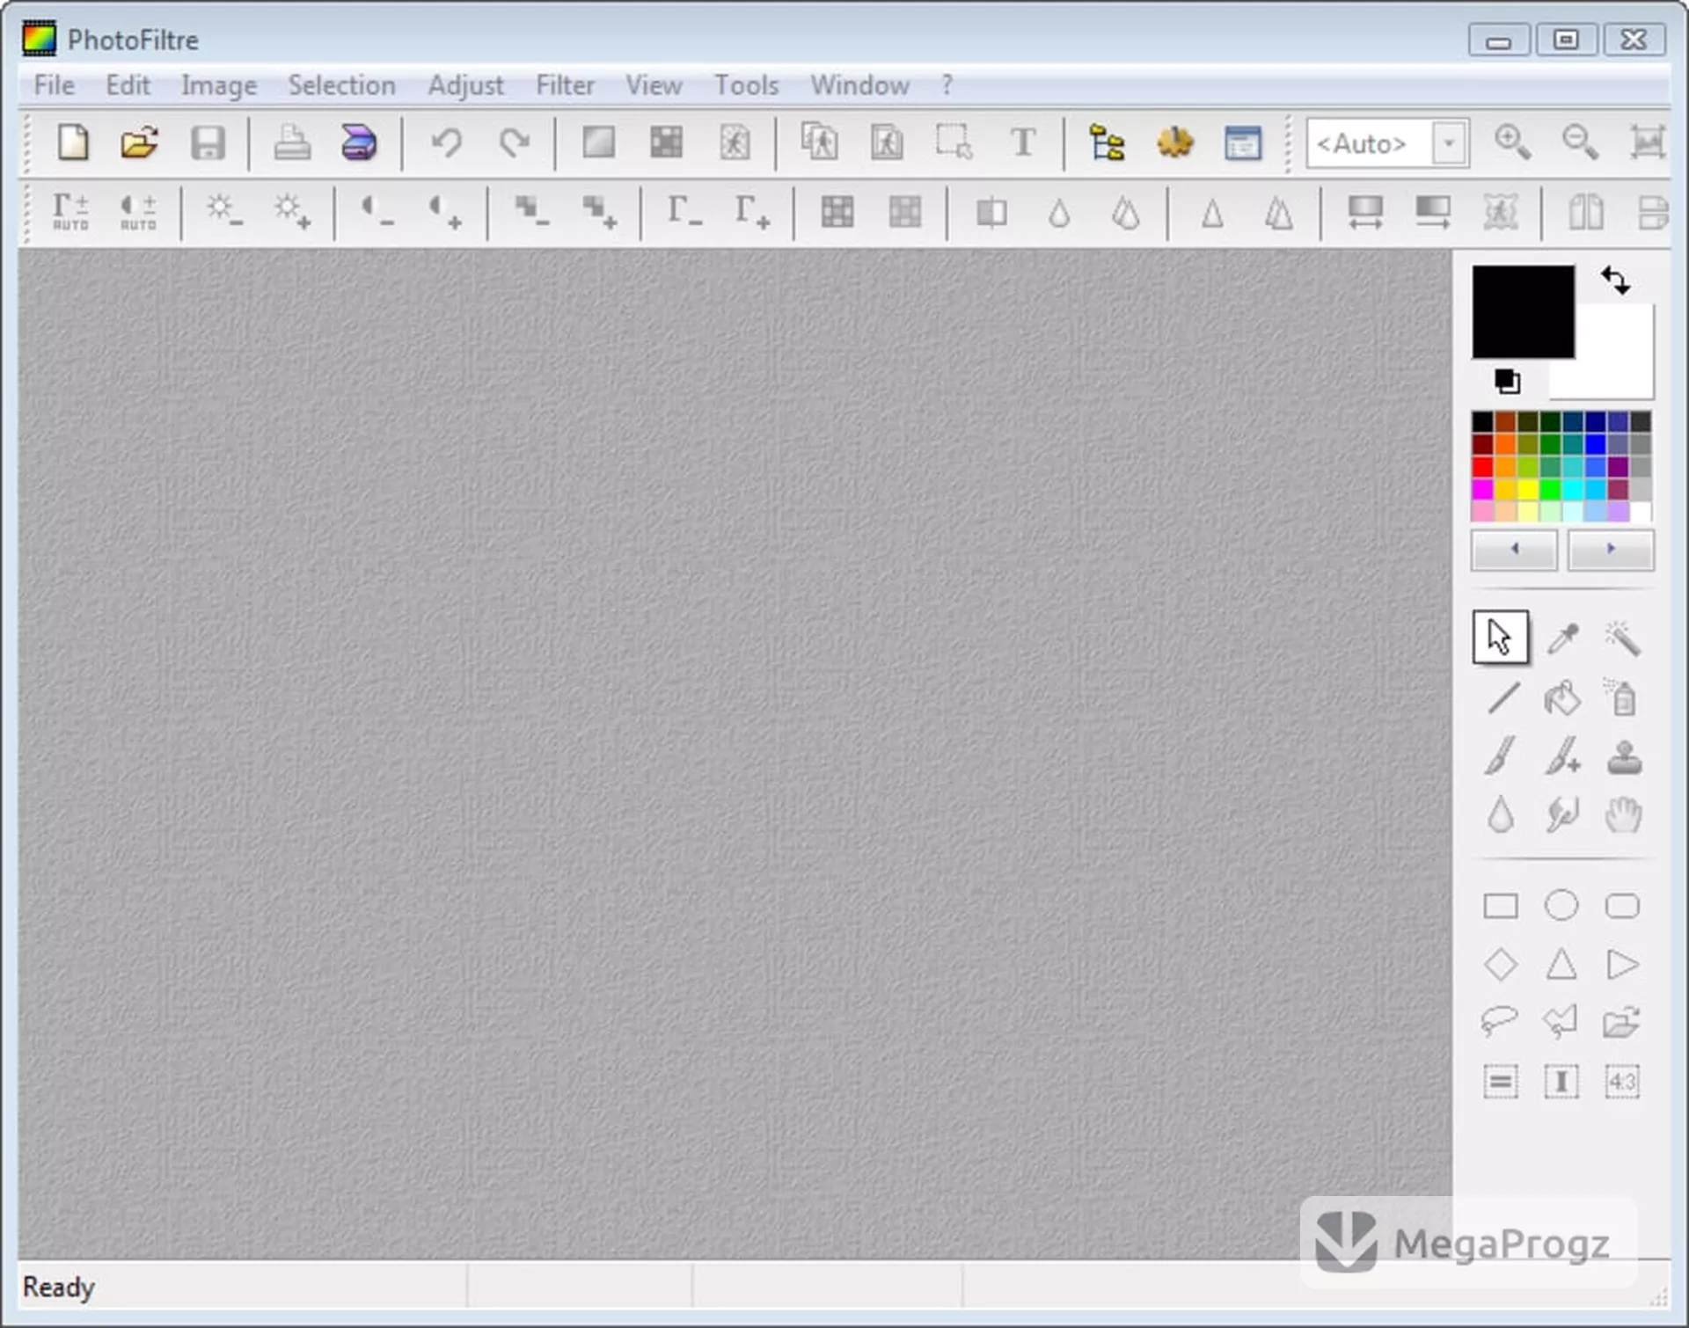This screenshot has width=1689, height=1328.
Task: Click the black foreground color box
Action: (1524, 311)
